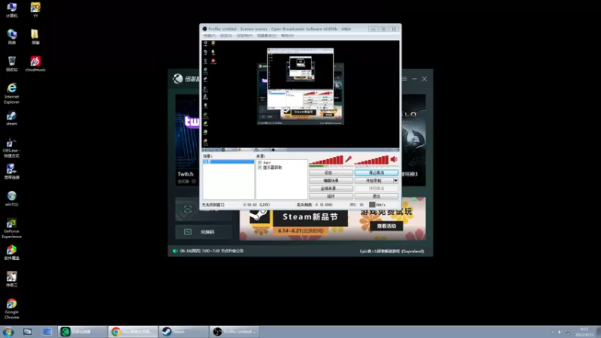Open the accelerator window hamburger menu
Screen dimensions: 601x338
[404, 79]
